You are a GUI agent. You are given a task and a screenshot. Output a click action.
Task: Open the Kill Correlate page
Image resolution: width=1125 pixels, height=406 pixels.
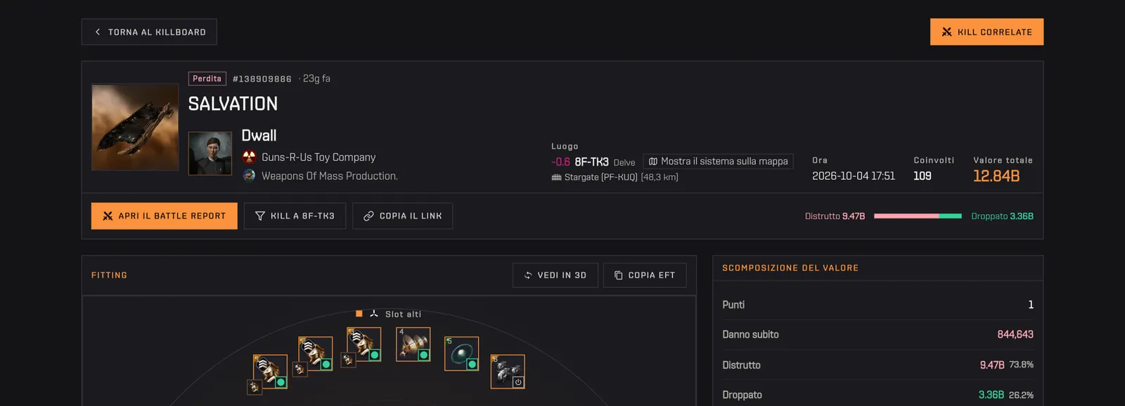pyautogui.click(x=986, y=32)
